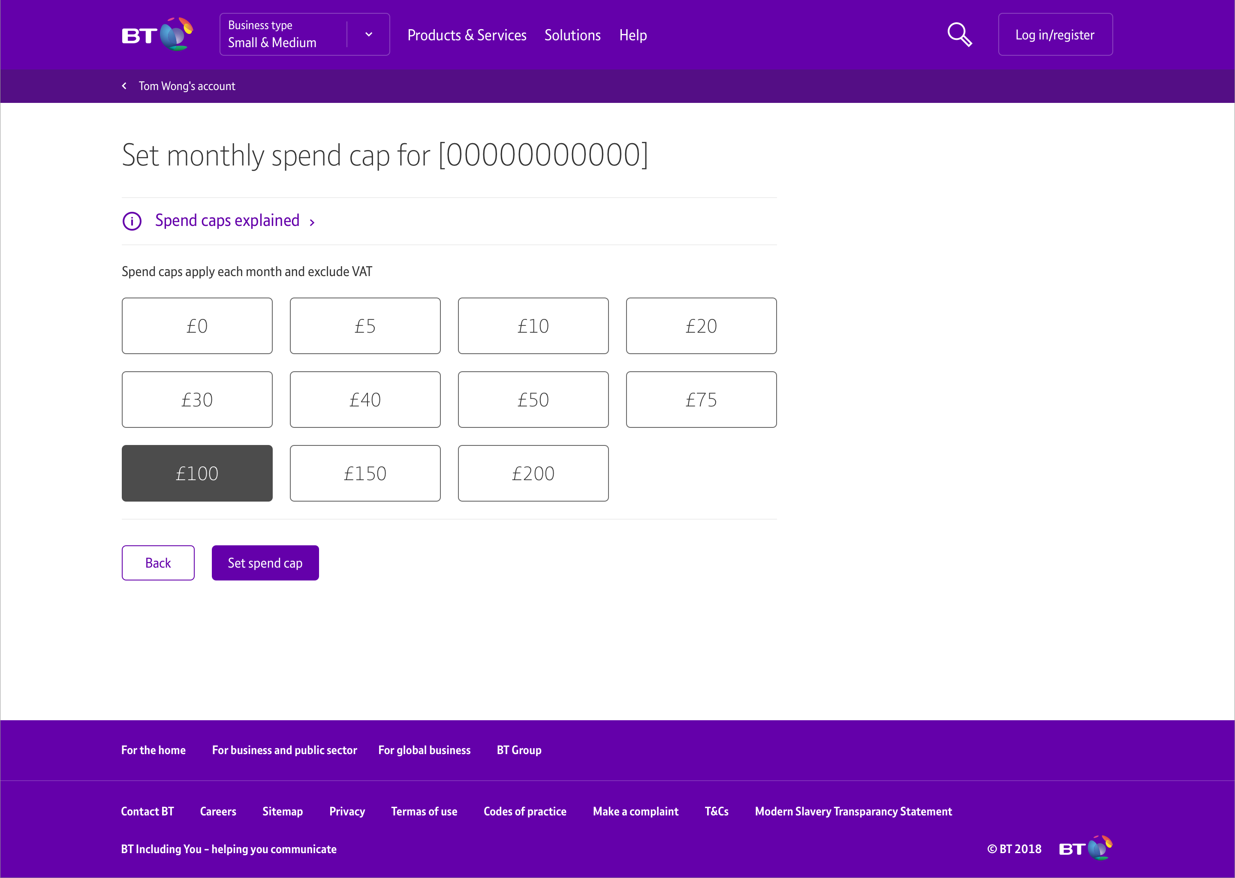This screenshot has height=878, width=1235.
Task: Choose the £50 spend cap
Action: (x=533, y=400)
